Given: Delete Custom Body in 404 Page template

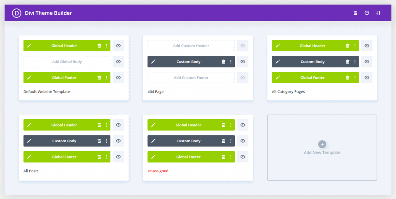Looking at the screenshot, I should point(224,62).
